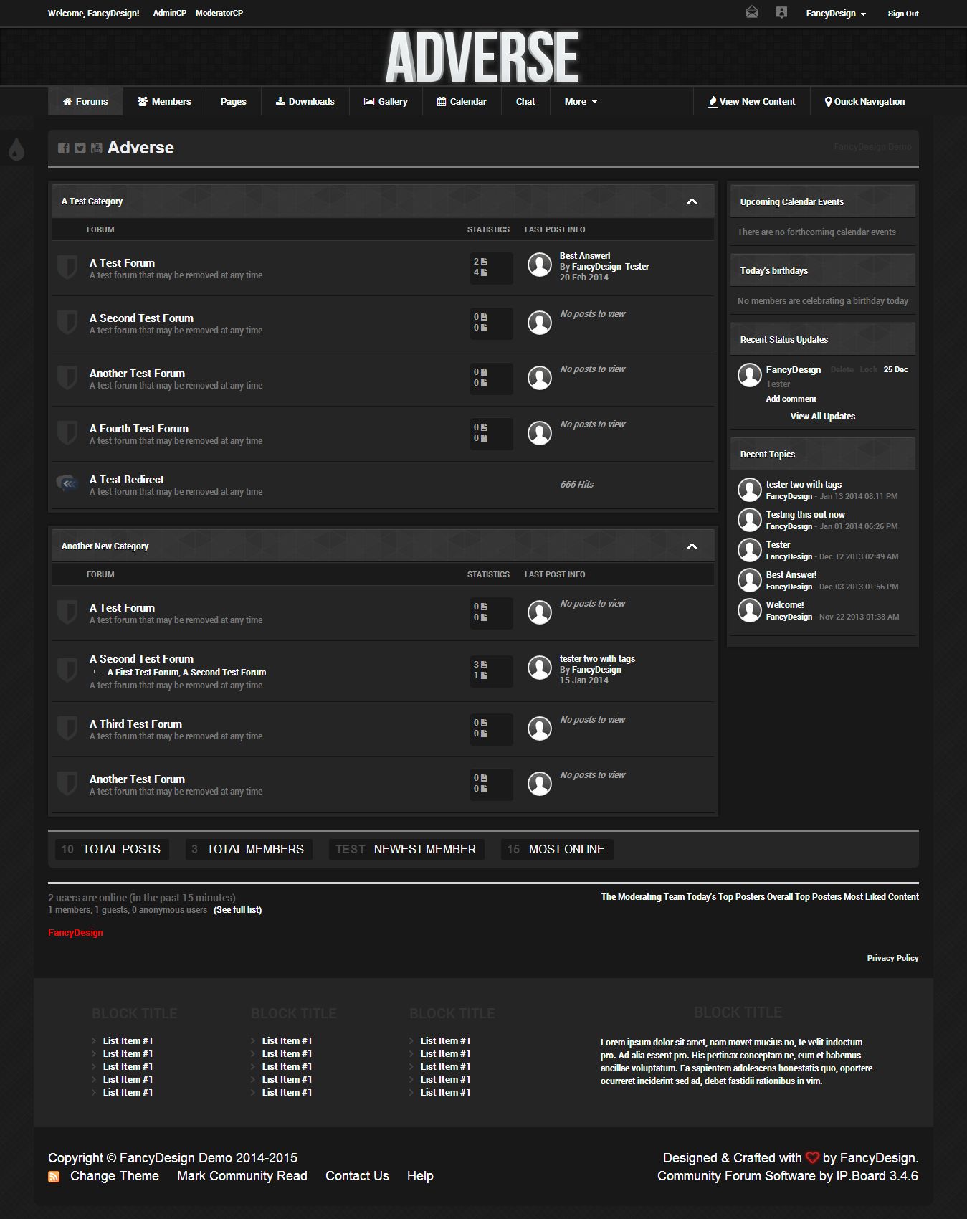Open the Gallery navigation item
967x1219 pixels.
click(386, 102)
